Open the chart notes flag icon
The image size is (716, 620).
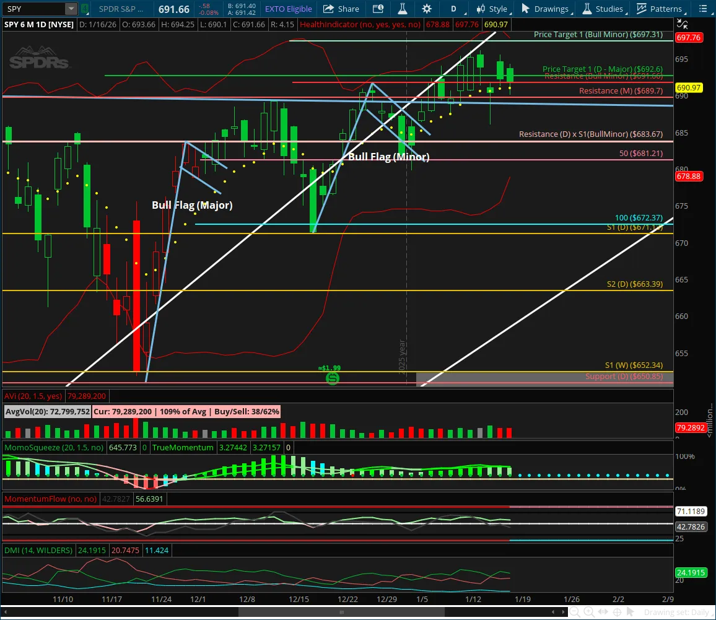[378, 9]
